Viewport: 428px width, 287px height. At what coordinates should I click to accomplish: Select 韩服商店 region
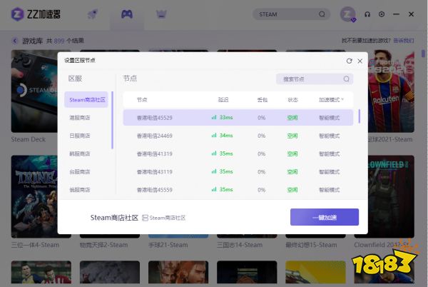click(x=80, y=153)
